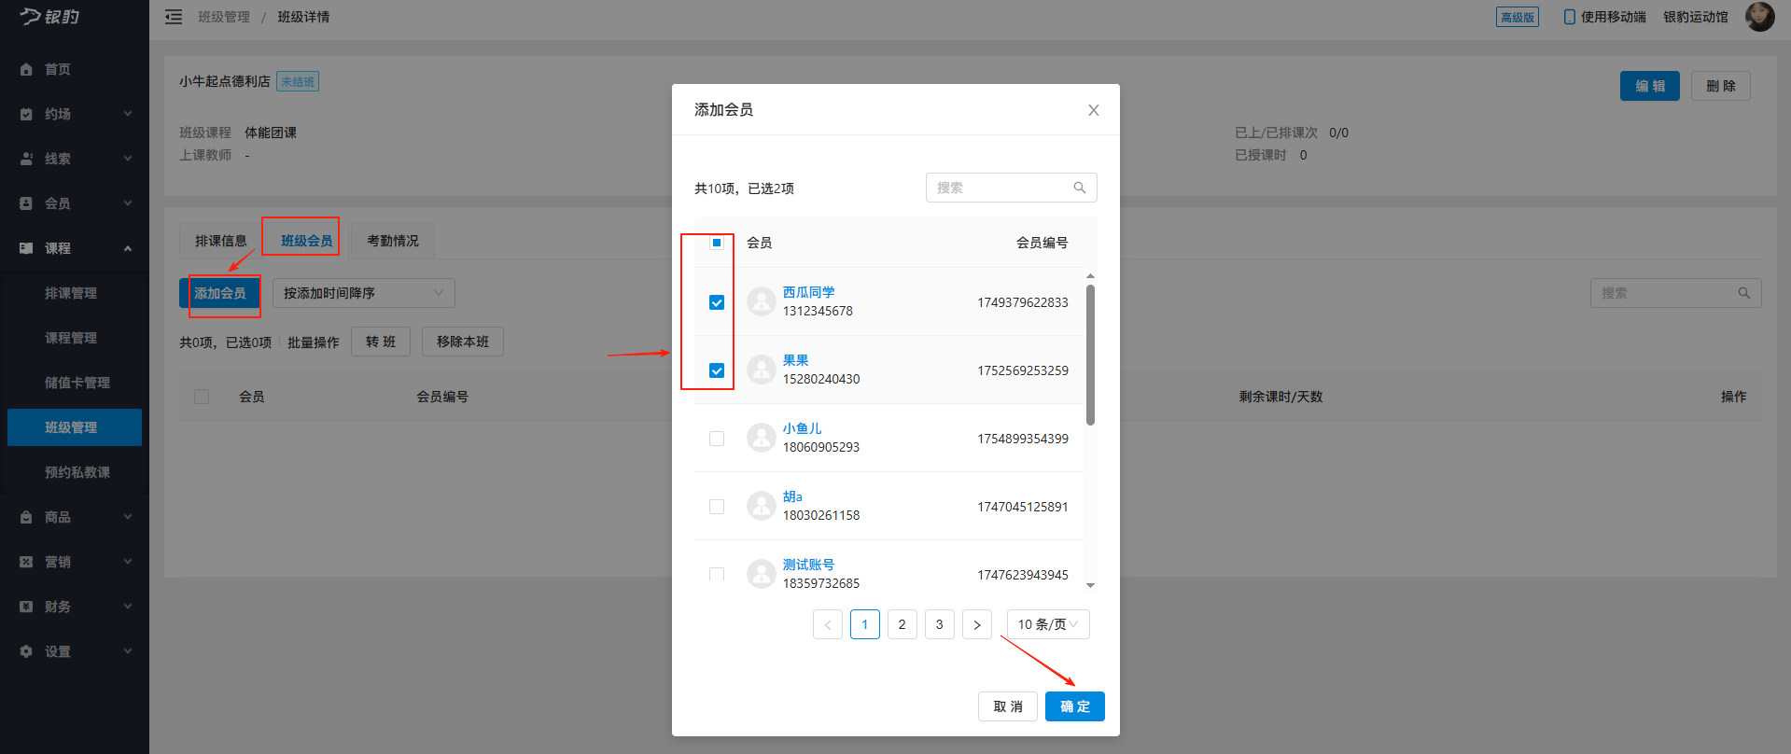Expand the 线索 sidebar menu
This screenshot has width=1791, height=754.
pyautogui.click(x=128, y=159)
